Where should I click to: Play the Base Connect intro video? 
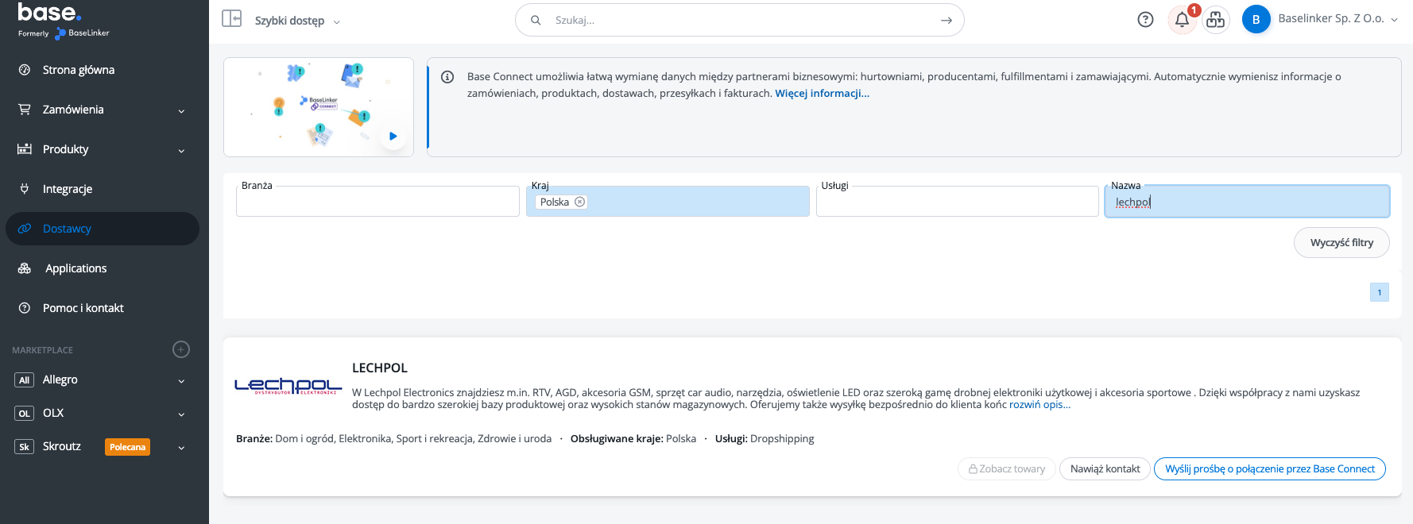393,137
